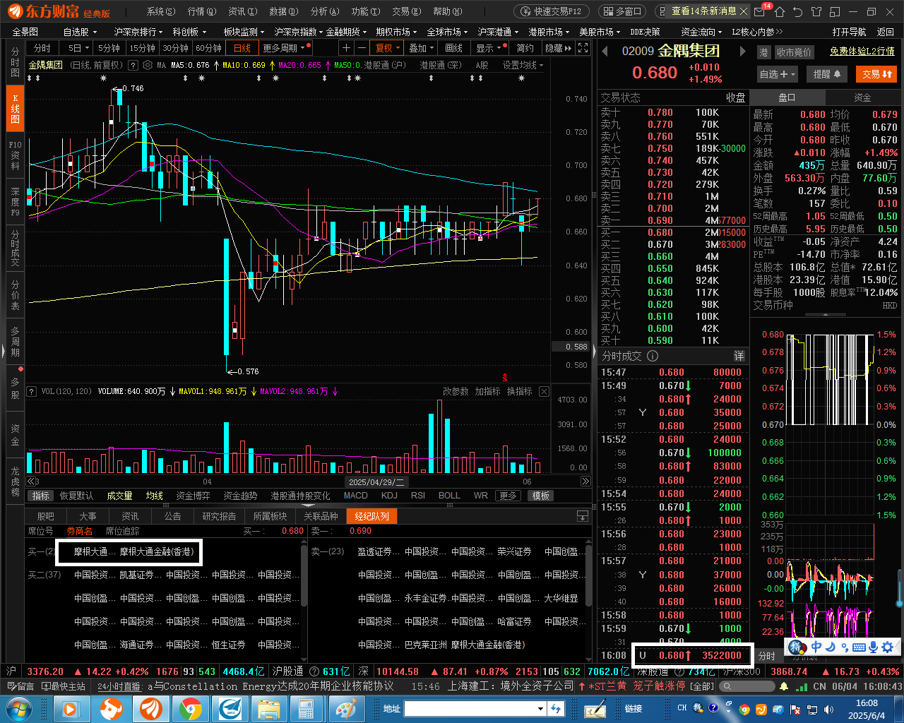Click the help question mark beside 金隅集团
904x723 pixels.
[131, 65]
